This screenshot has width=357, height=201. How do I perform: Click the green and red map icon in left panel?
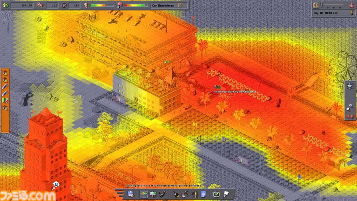coord(5,100)
